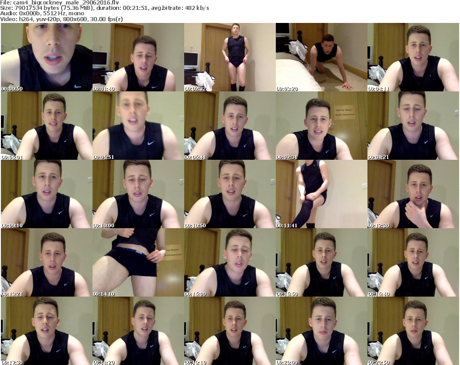460x365 pixels.
Task: Select the thumbnail at 00:05:51
Action: pyautogui.click(x=138, y=126)
